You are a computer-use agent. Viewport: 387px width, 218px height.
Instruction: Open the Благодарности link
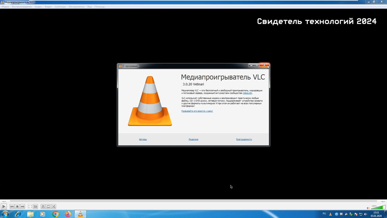[244, 139]
